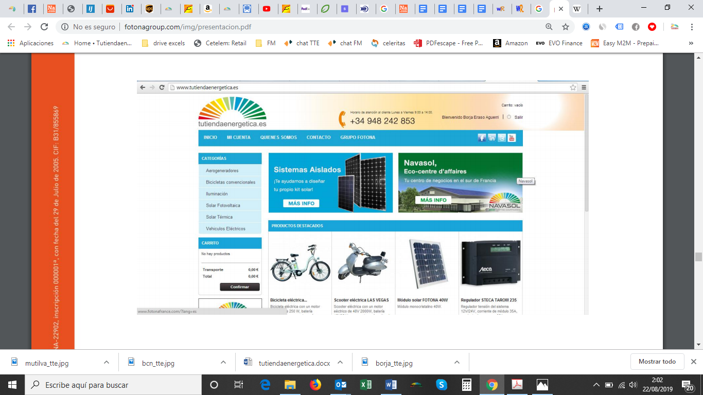Open the Chrome three-dot menu
The image size is (703, 395).
click(692, 27)
